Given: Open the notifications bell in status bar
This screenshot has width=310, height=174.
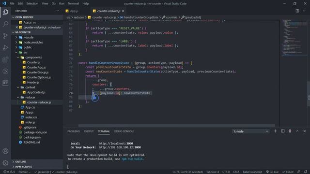Looking at the screenshot, I should point(306,172).
